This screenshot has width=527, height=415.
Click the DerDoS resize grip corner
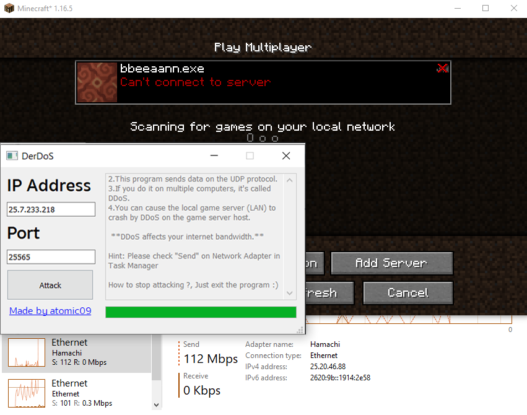pyautogui.click(x=300, y=330)
